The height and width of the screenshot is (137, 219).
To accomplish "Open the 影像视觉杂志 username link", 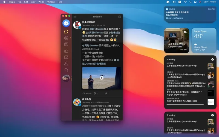I will click(x=89, y=22).
